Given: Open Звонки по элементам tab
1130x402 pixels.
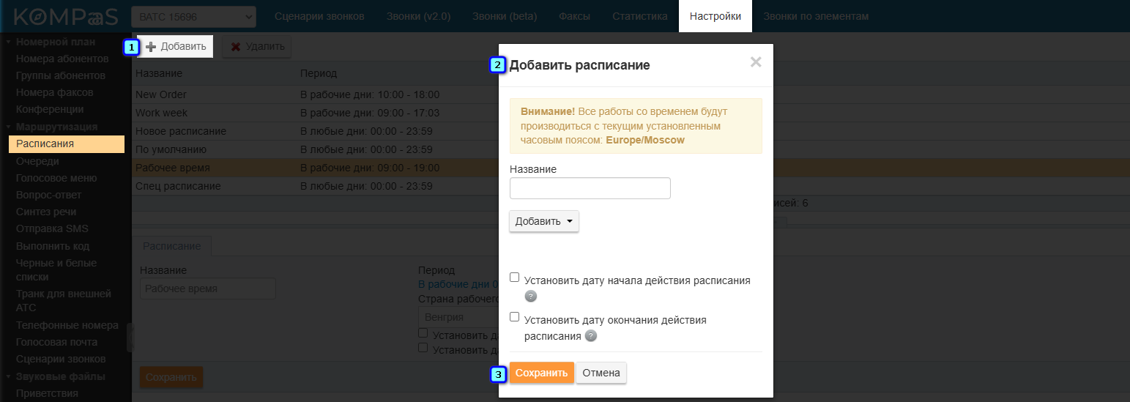Looking at the screenshot, I should click(816, 16).
